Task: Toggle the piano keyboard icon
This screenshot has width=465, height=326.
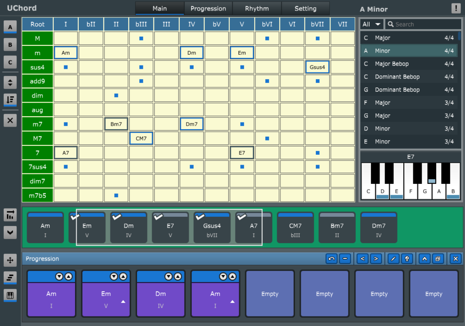Action: click(10, 295)
